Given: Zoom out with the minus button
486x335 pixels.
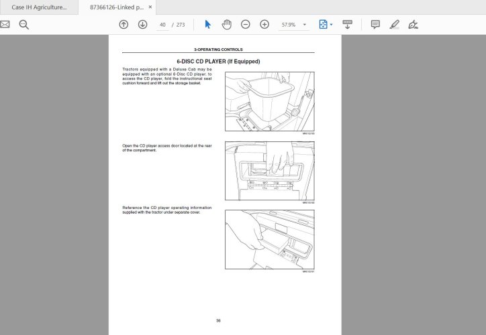Looking at the screenshot, I should [246, 24].
